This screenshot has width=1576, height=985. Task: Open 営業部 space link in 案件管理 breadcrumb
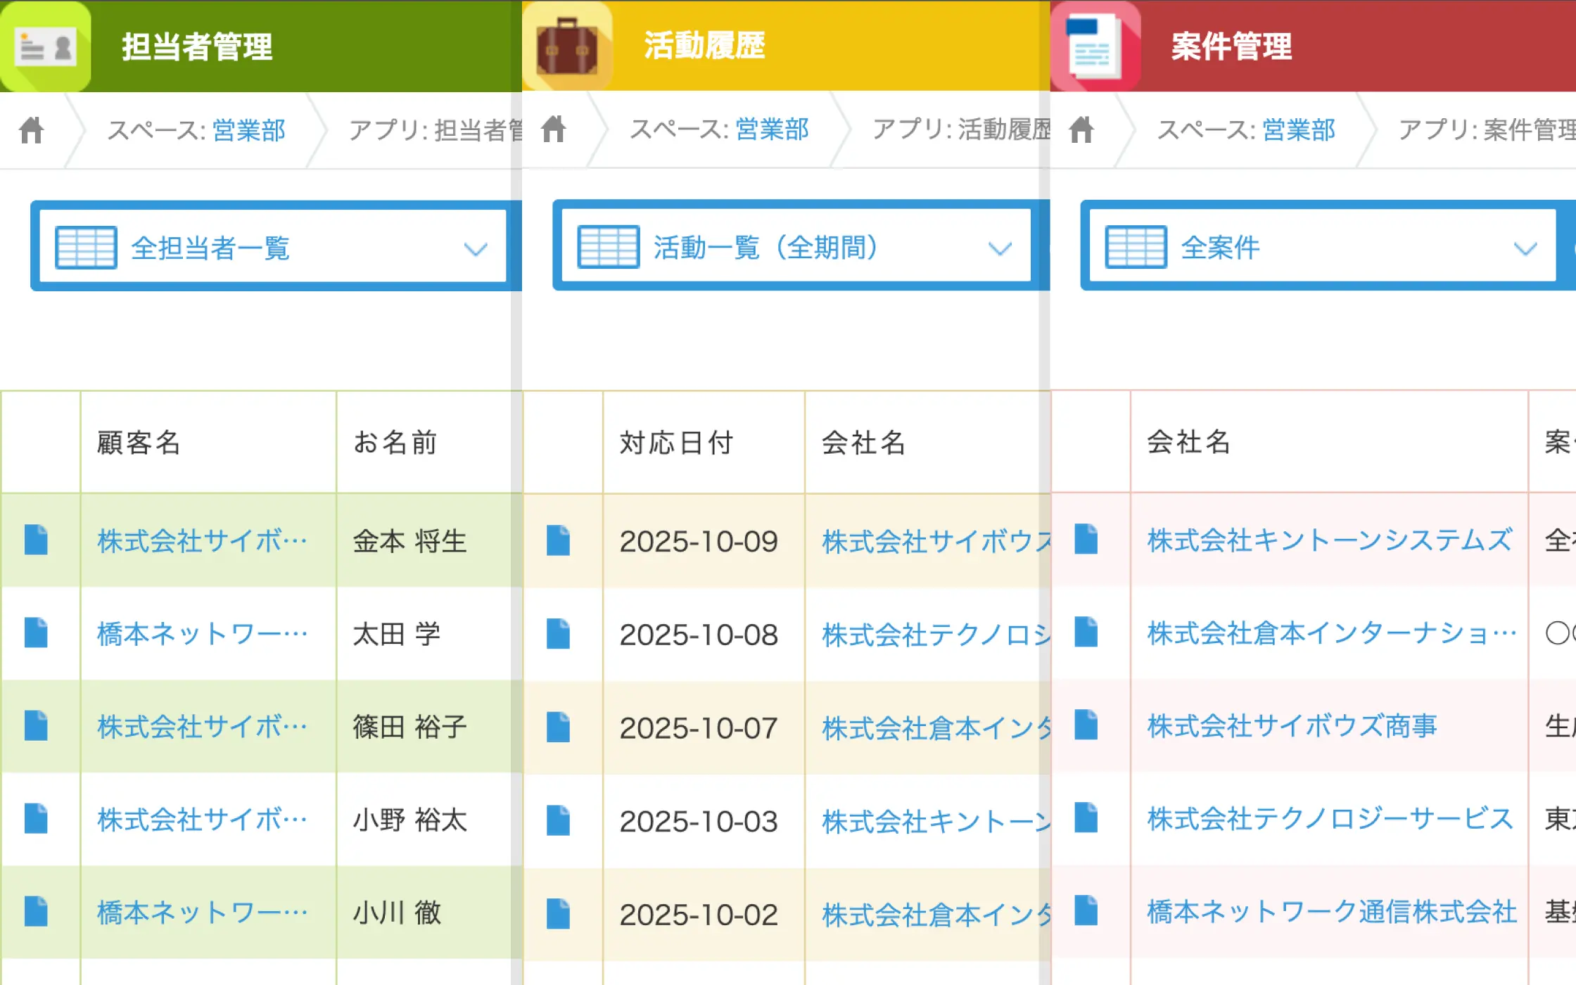1298,130
